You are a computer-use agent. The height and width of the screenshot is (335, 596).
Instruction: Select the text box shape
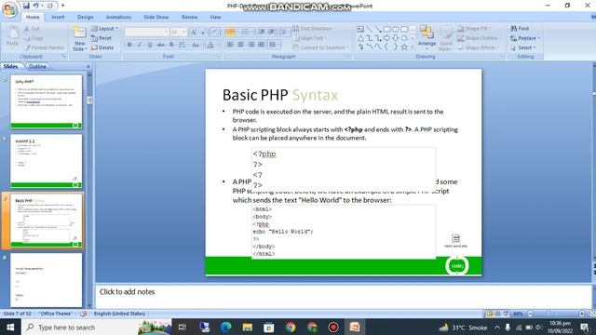point(360,29)
